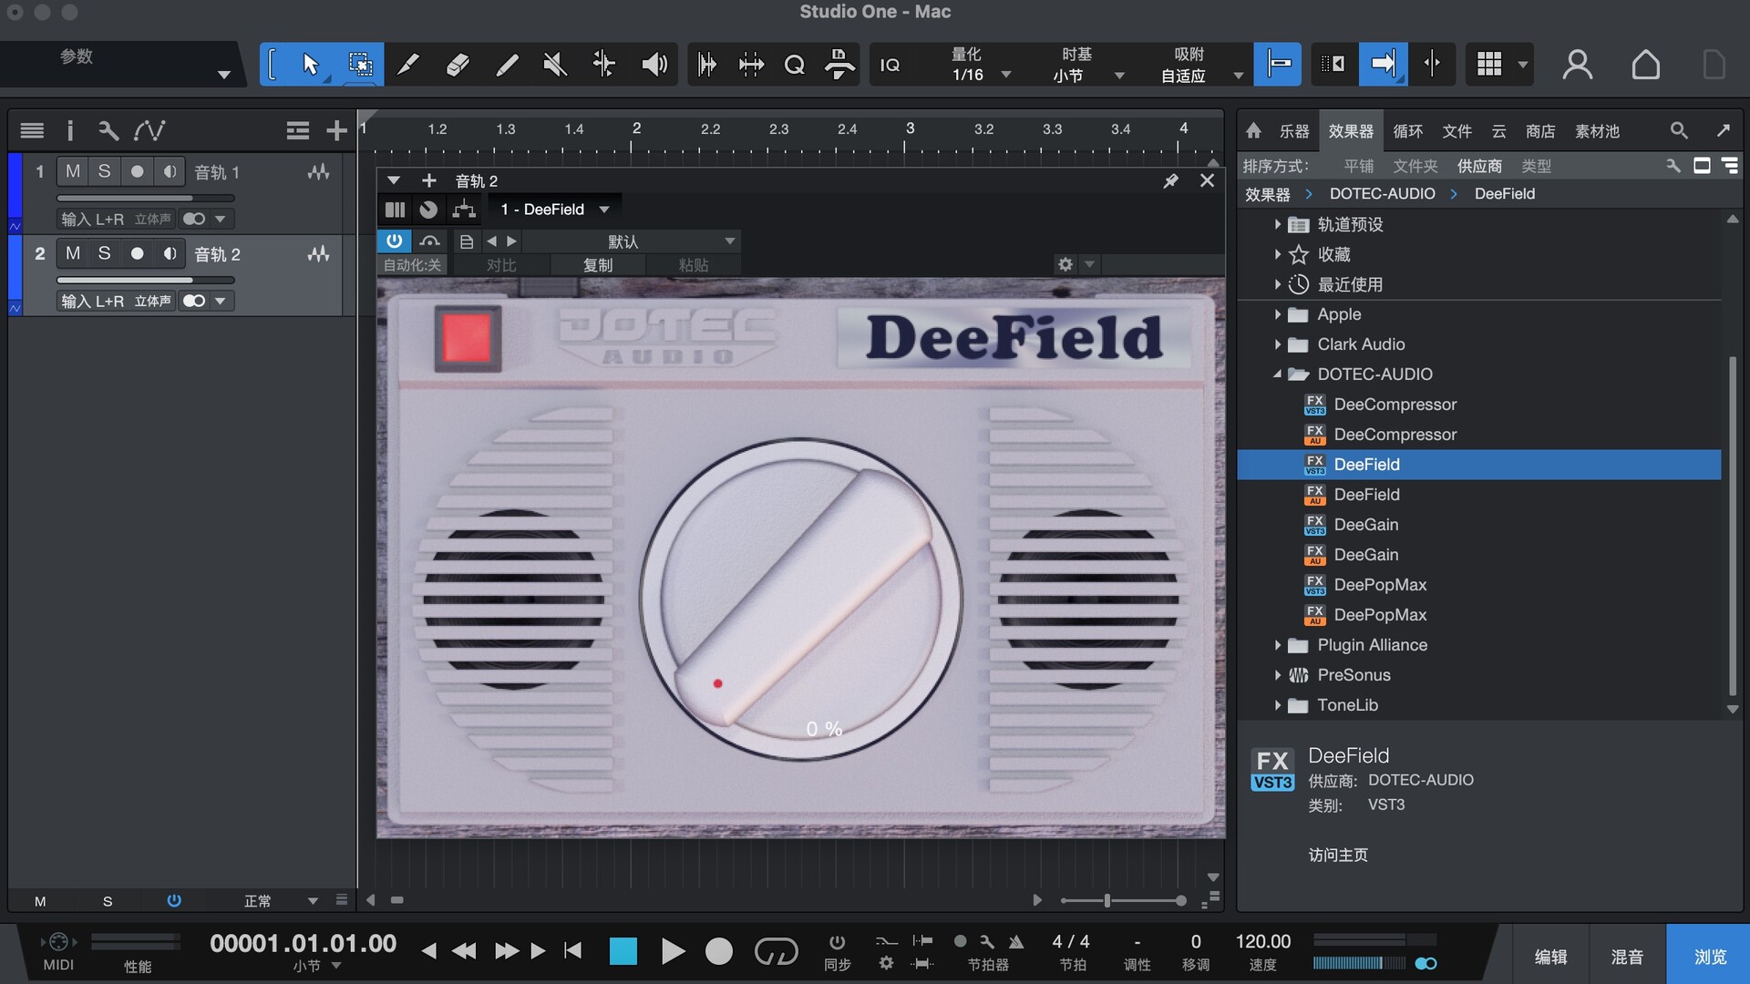Click the 访问主页 link
The image size is (1750, 984).
[1337, 855]
